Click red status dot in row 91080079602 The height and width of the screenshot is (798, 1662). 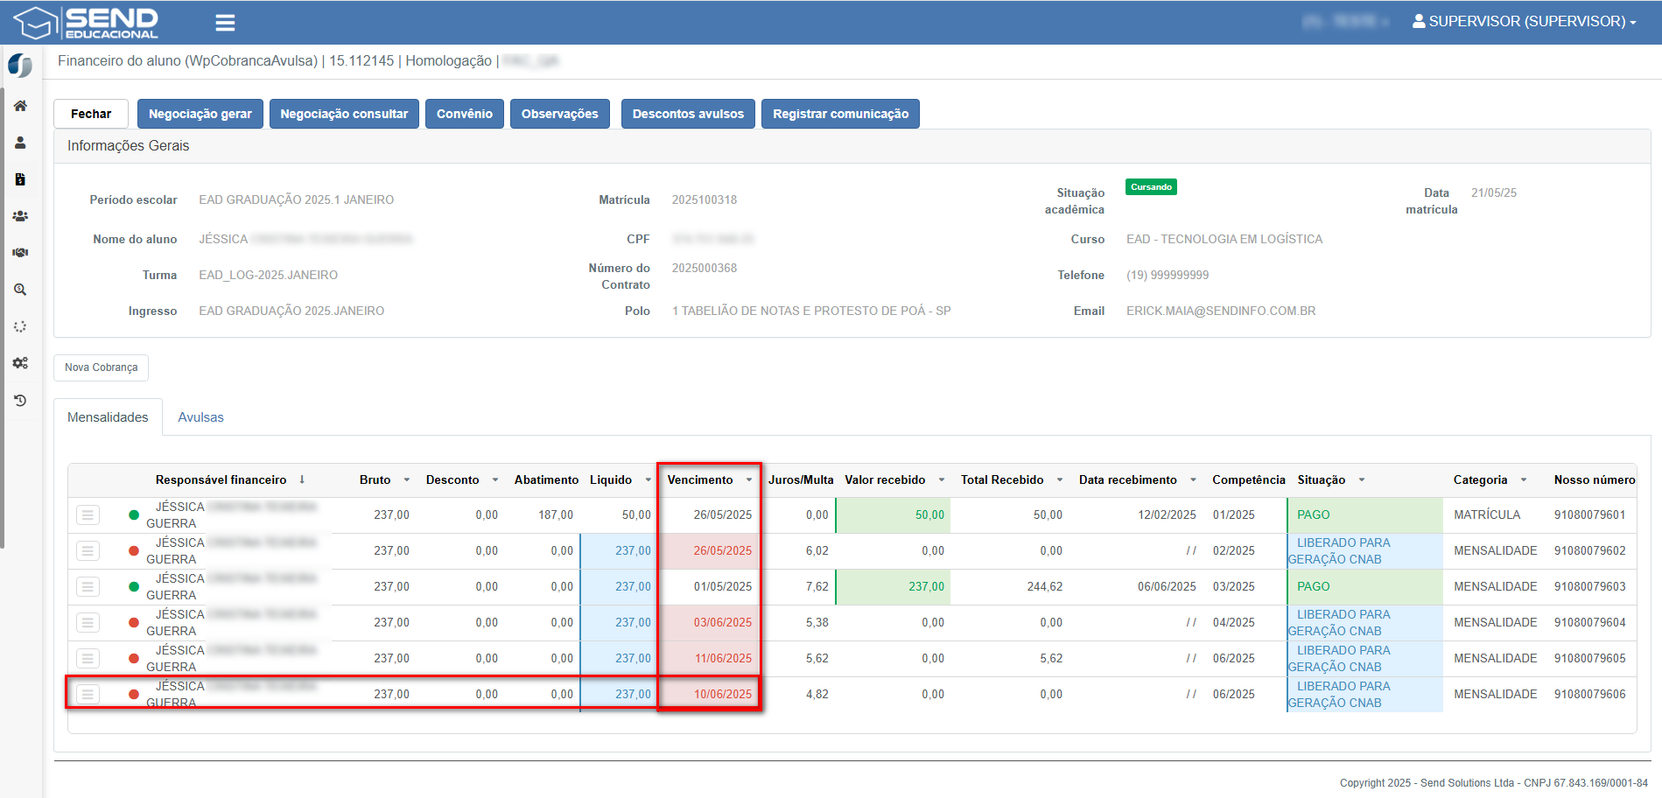[x=134, y=551]
